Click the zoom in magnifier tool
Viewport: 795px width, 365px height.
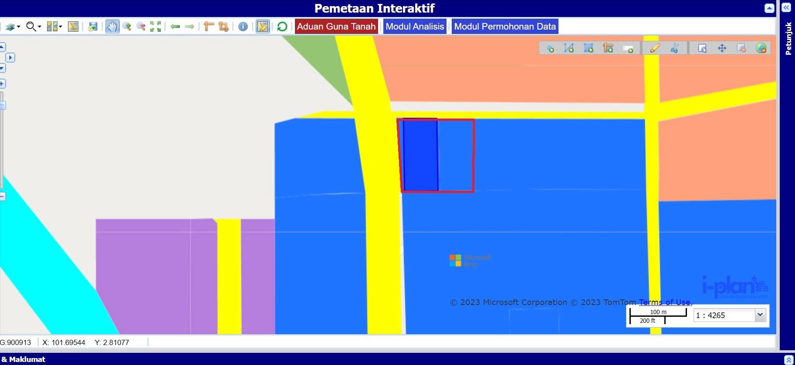127,27
